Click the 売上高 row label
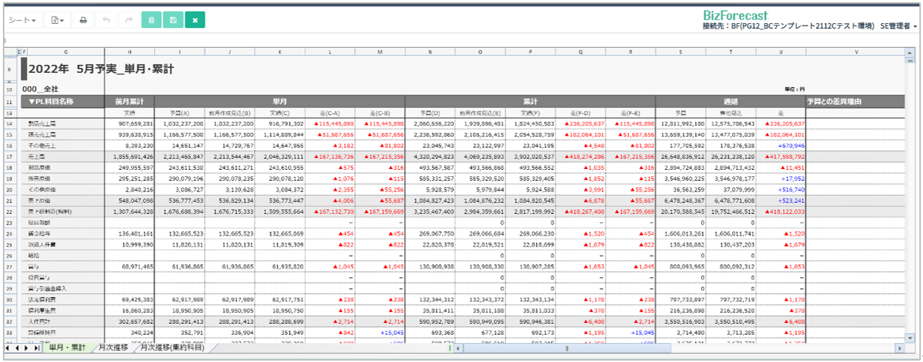The width and height of the screenshot is (923, 362). click(38, 156)
